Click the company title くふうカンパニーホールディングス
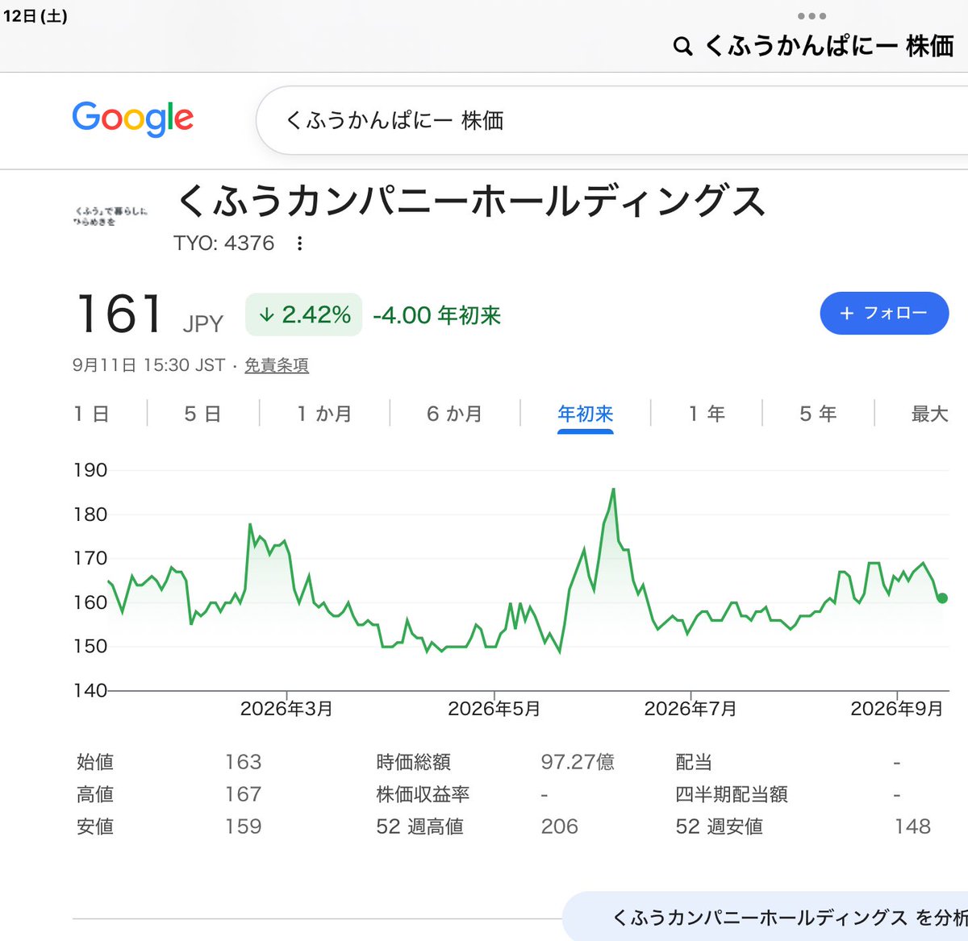 [470, 200]
